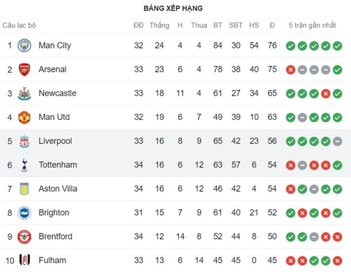Click the Arsenal club crest
Image resolution: width=351 pixels, height=272 pixels.
pyautogui.click(x=25, y=69)
